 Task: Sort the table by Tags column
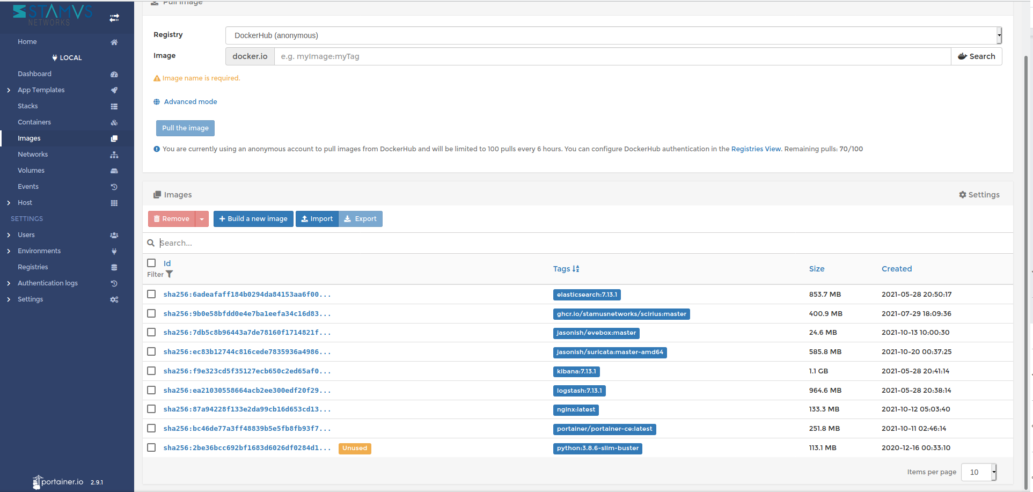pyautogui.click(x=566, y=269)
